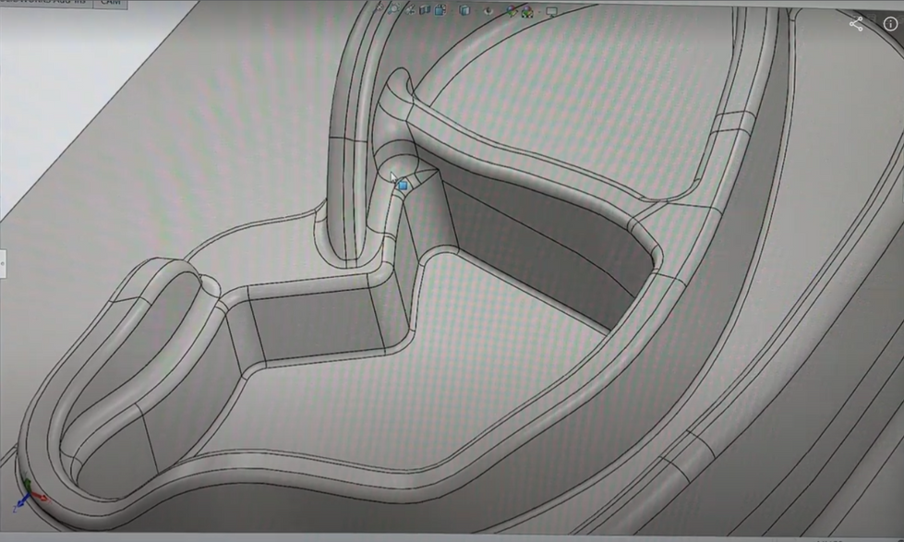This screenshot has height=542, width=904.
Task: Toggle the Section View tool
Action: pyautogui.click(x=425, y=9)
